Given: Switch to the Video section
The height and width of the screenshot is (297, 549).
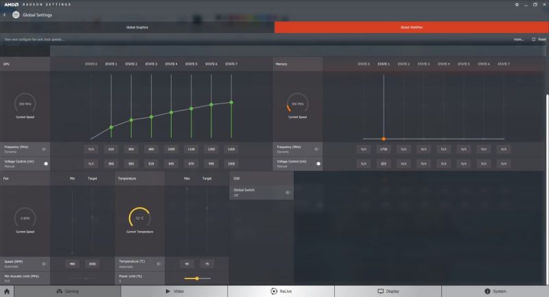Looking at the screenshot, I should pos(174,291).
